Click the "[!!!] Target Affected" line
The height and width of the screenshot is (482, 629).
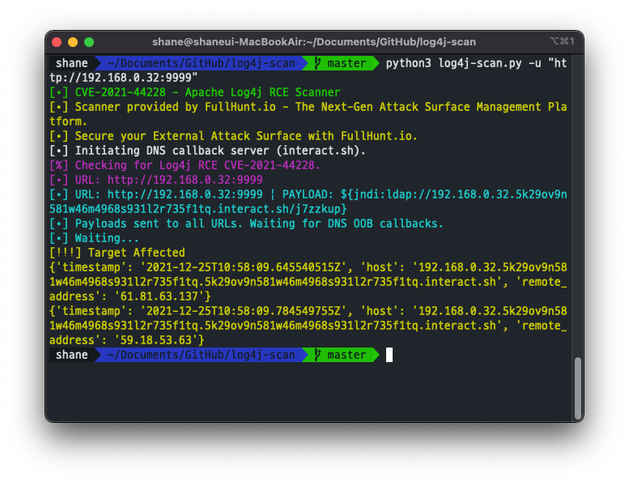(x=117, y=253)
